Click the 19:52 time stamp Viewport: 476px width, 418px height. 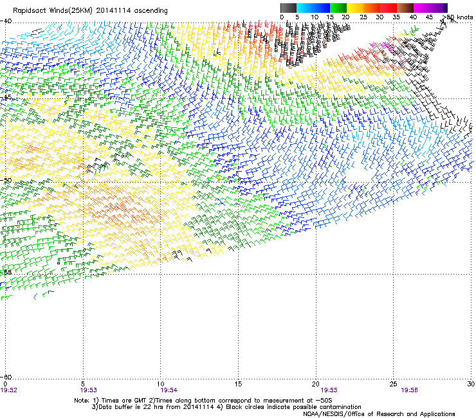(x=8, y=390)
